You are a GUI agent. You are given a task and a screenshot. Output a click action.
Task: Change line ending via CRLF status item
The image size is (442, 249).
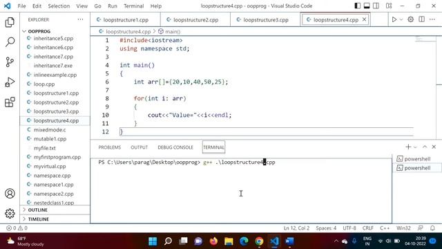point(368,228)
